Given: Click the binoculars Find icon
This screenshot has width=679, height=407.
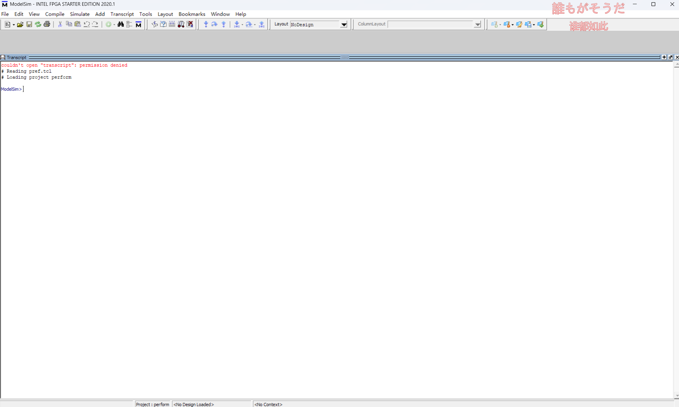Looking at the screenshot, I should click(121, 24).
